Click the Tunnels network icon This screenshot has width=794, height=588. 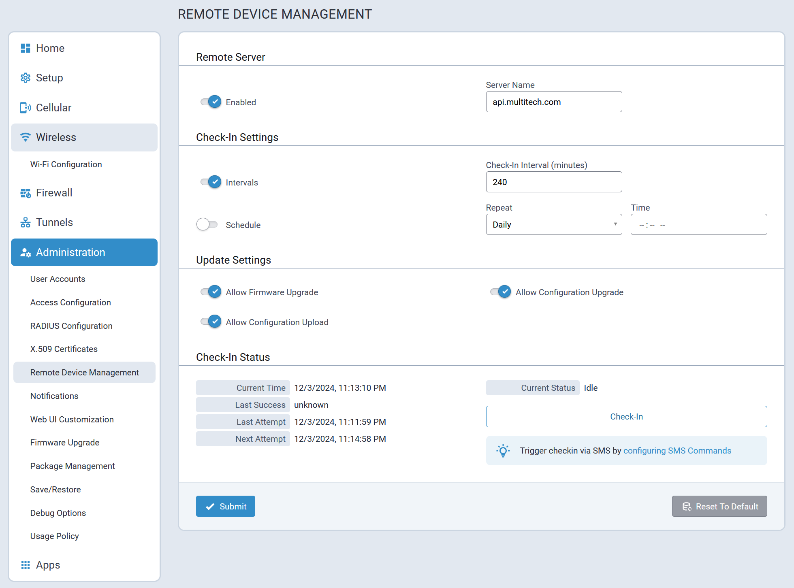pyautogui.click(x=25, y=222)
